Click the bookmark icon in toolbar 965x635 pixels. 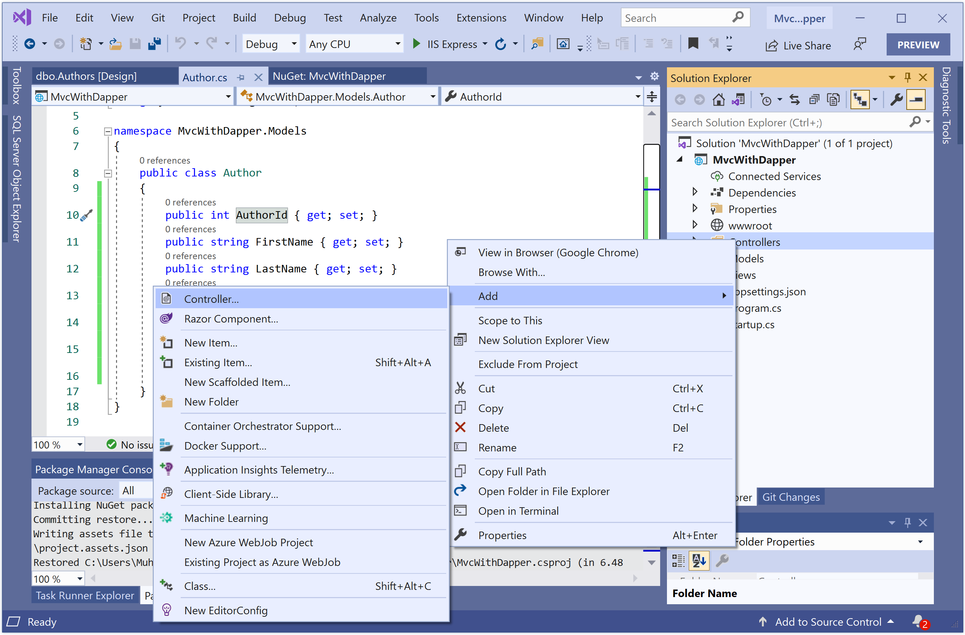(x=693, y=43)
